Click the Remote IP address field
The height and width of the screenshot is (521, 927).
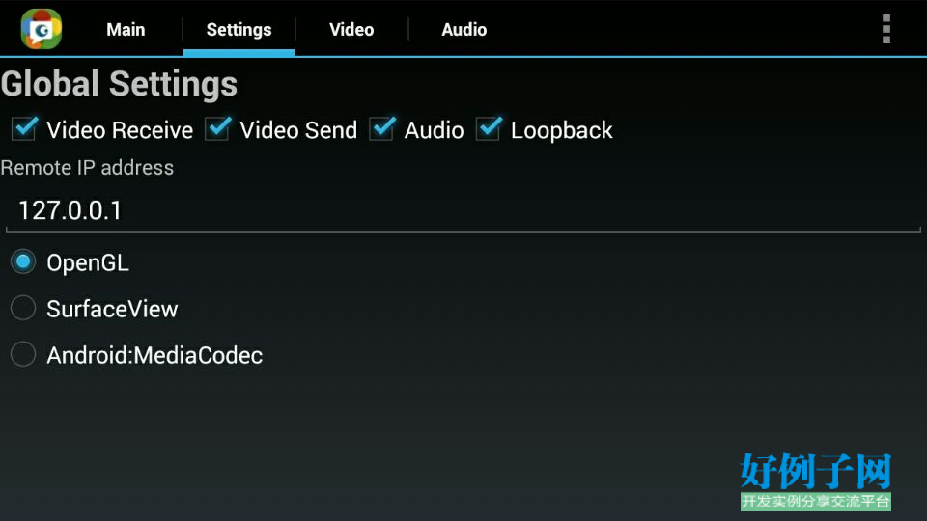click(x=463, y=211)
